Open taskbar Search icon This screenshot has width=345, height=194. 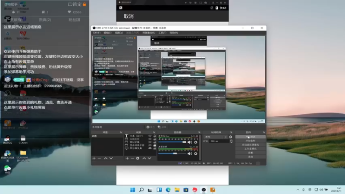(141, 190)
